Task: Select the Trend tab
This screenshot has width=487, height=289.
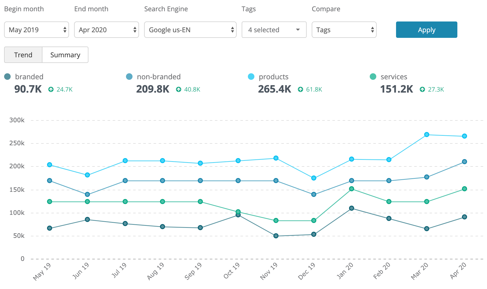Action: tap(23, 55)
